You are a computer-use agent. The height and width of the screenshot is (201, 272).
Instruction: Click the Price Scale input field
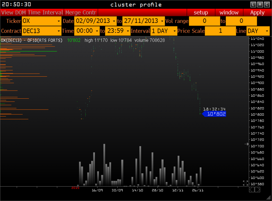click(x=220, y=31)
